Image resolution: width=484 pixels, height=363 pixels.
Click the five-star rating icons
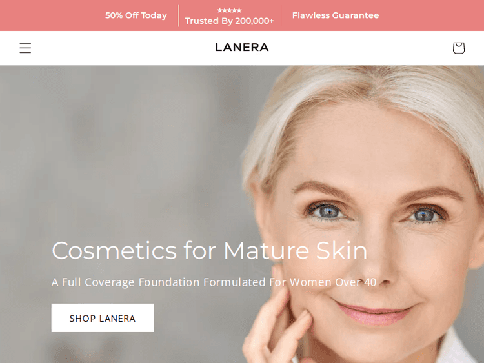point(229,10)
